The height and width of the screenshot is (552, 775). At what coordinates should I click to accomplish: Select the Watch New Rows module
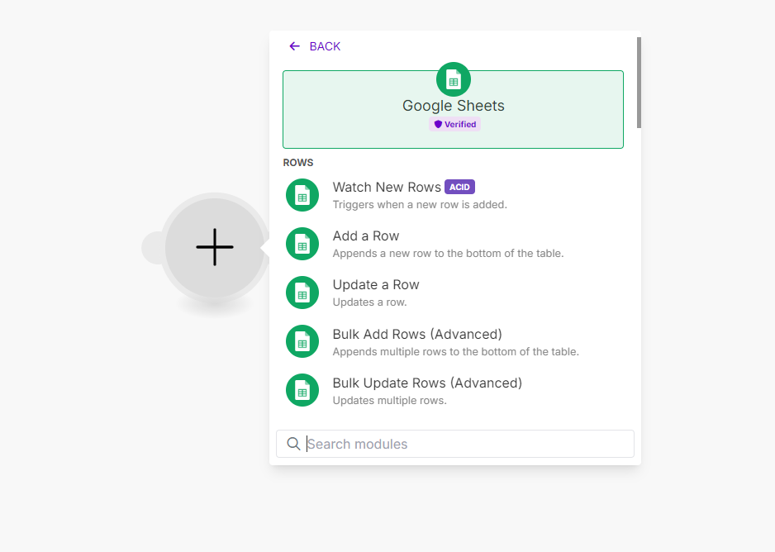[x=454, y=195]
